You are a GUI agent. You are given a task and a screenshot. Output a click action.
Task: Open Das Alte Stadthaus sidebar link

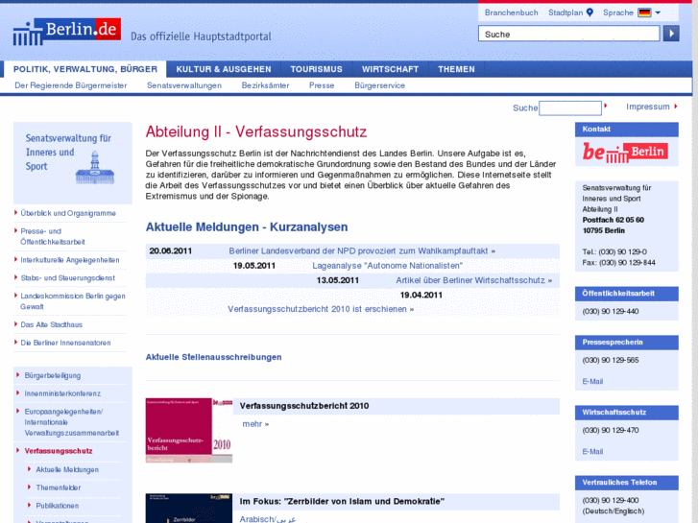51,324
